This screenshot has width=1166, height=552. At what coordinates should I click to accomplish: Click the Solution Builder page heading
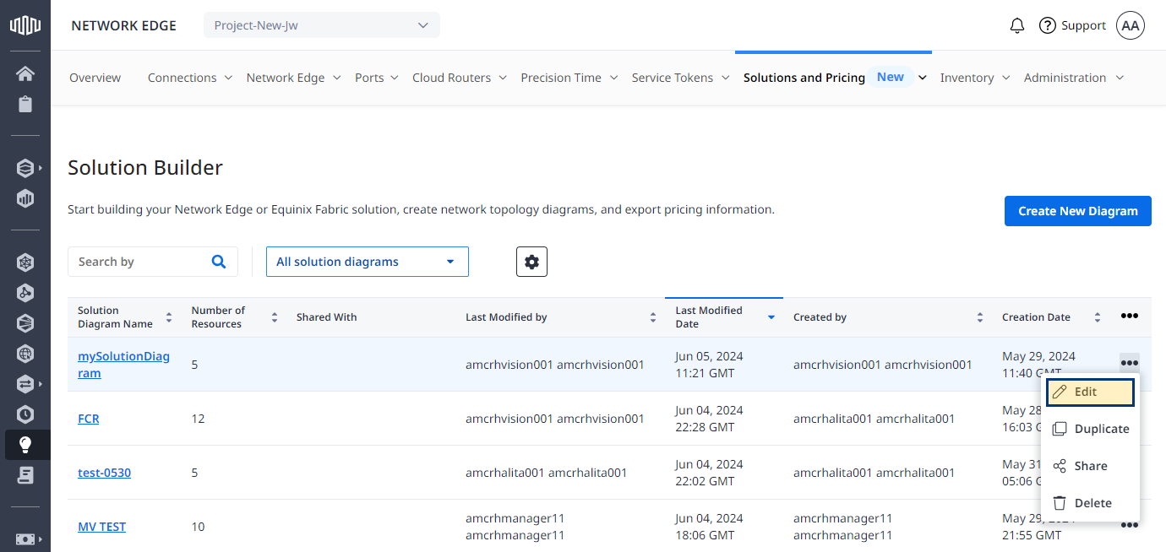[145, 167]
